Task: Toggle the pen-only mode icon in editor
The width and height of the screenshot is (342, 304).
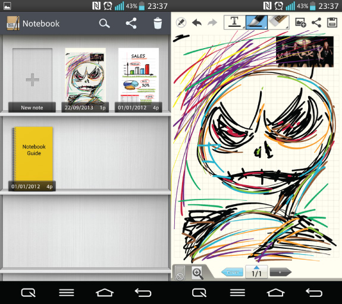Action: [x=181, y=23]
